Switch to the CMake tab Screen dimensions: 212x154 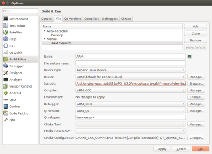point(126,19)
